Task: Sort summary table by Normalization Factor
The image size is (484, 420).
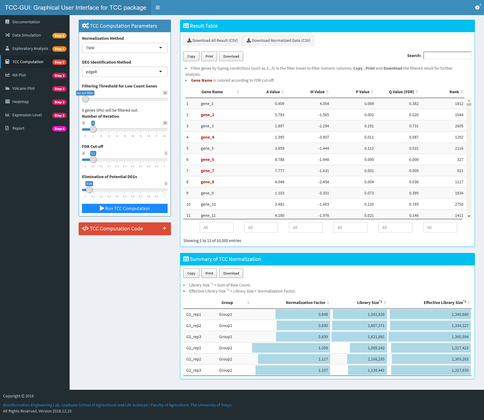Action: tap(306, 302)
